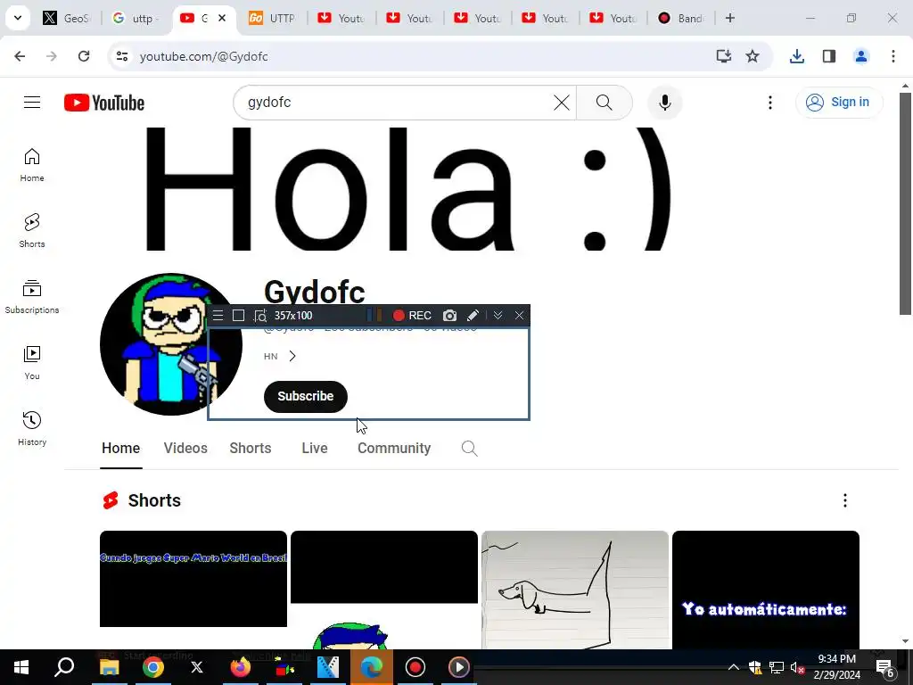Open Subscriptions in the left sidebar
This screenshot has width=913, height=685.
[32, 296]
